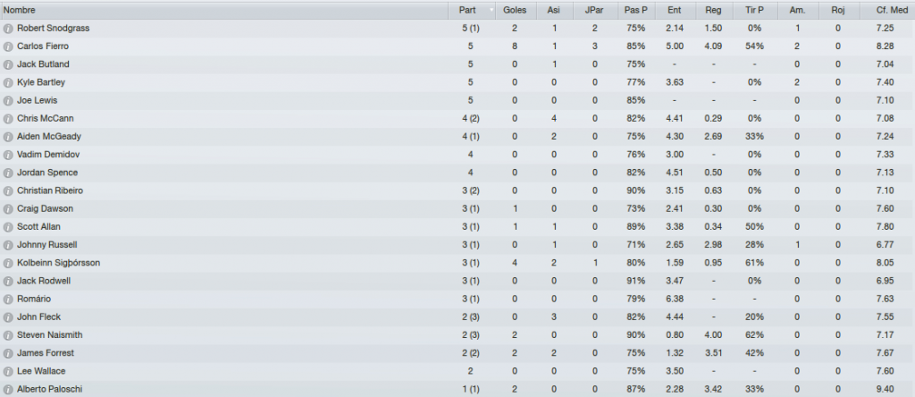Open Lee Wallace player name link
Viewport: 915px width, 397px height.
[41, 371]
